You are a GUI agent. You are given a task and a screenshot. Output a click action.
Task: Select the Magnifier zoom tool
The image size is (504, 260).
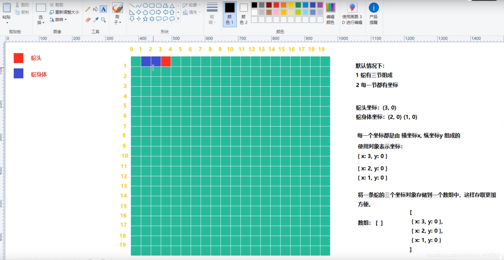coord(103,20)
